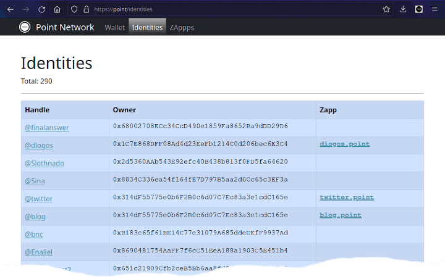
Task: Click the padlock site info icon
Action: [86, 9]
